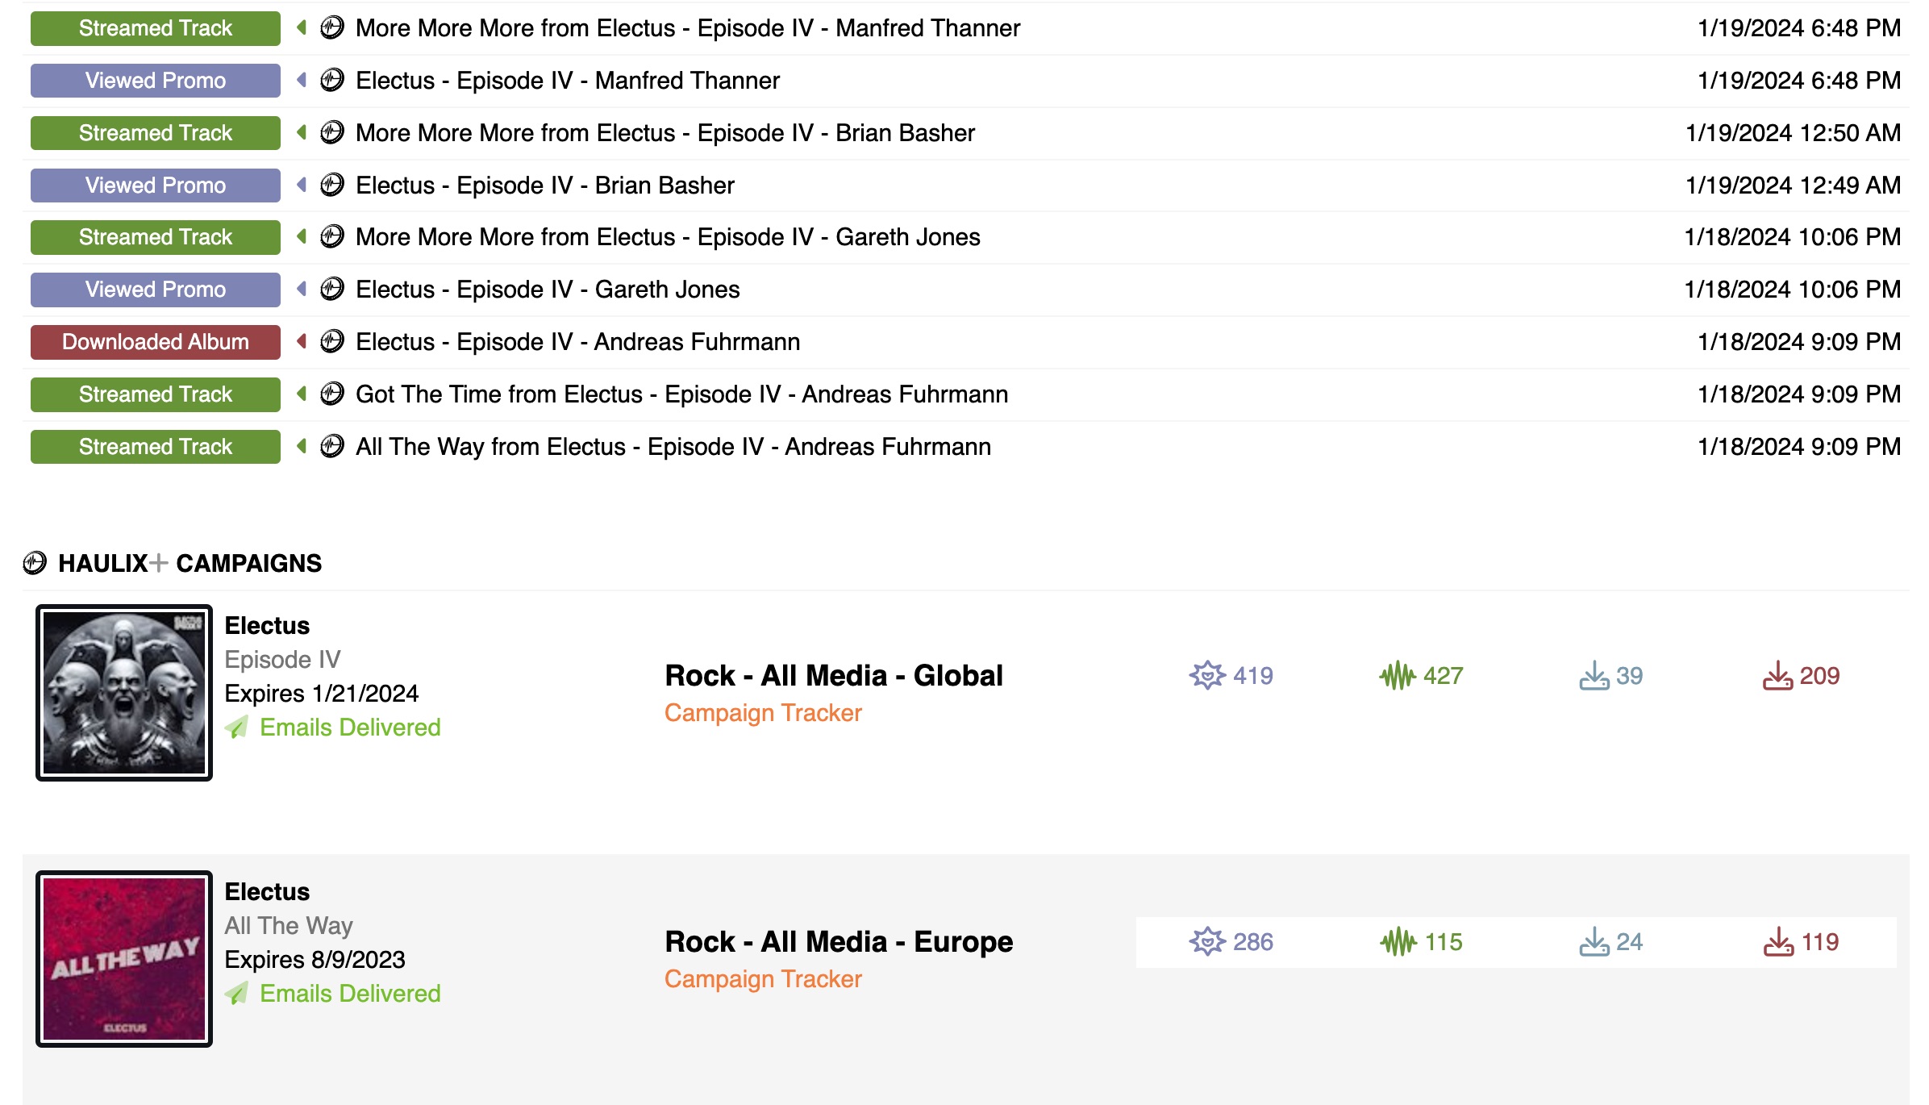Viewport: 1929px width, 1105px height.
Task: Click Viewed Promo label for Gareth Jones
Action: coord(155,290)
